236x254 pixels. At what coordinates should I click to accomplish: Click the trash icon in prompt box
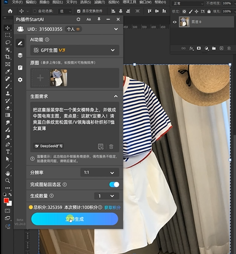[111, 147]
